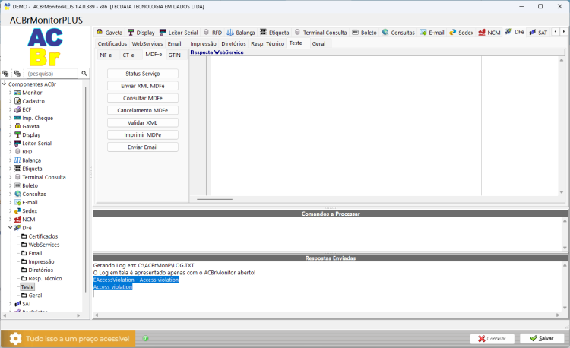Click the Gaveta tab icon
The image size is (570, 348).
click(100, 32)
